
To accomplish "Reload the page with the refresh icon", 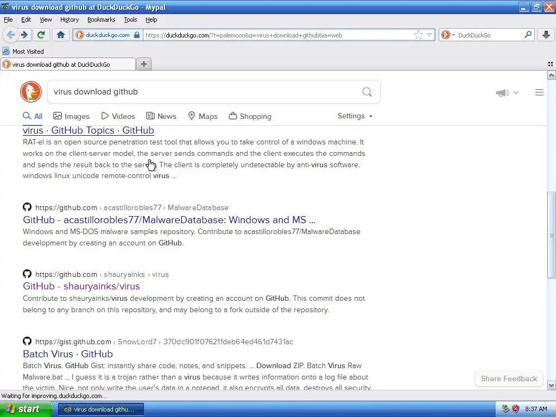I will pyautogui.click(x=41, y=35).
